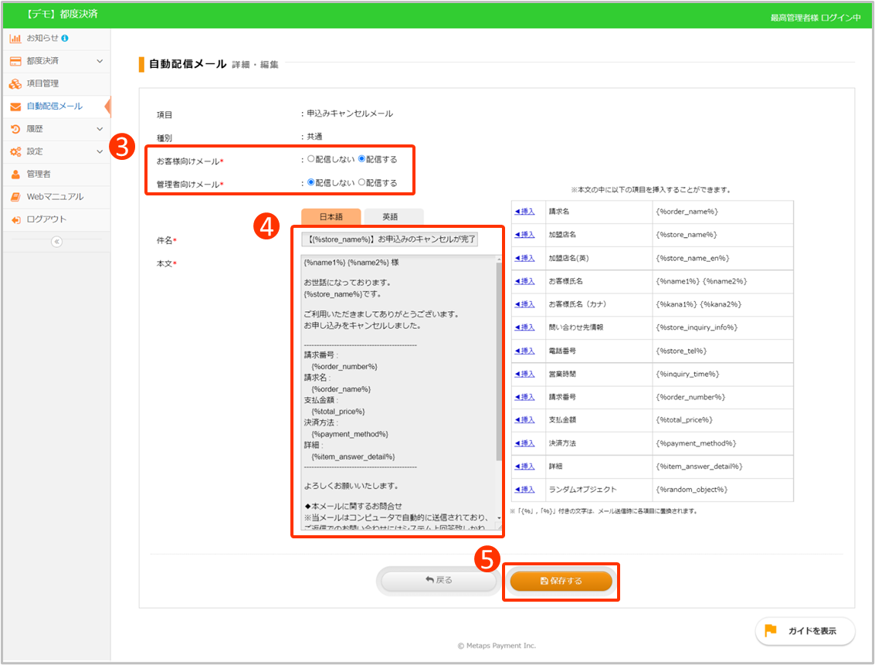Image resolution: width=875 pixels, height=665 pixels.
Task: Click the 管理者 person icon
Action: click(x=15, y=175)
